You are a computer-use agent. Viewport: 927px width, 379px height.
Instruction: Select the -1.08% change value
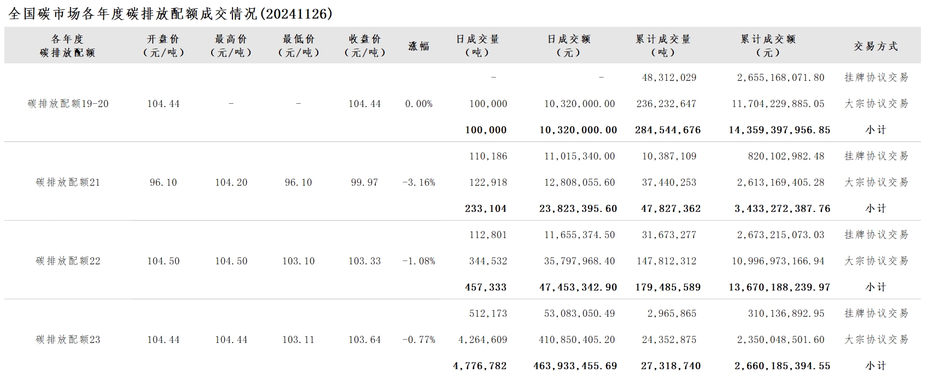419,261
